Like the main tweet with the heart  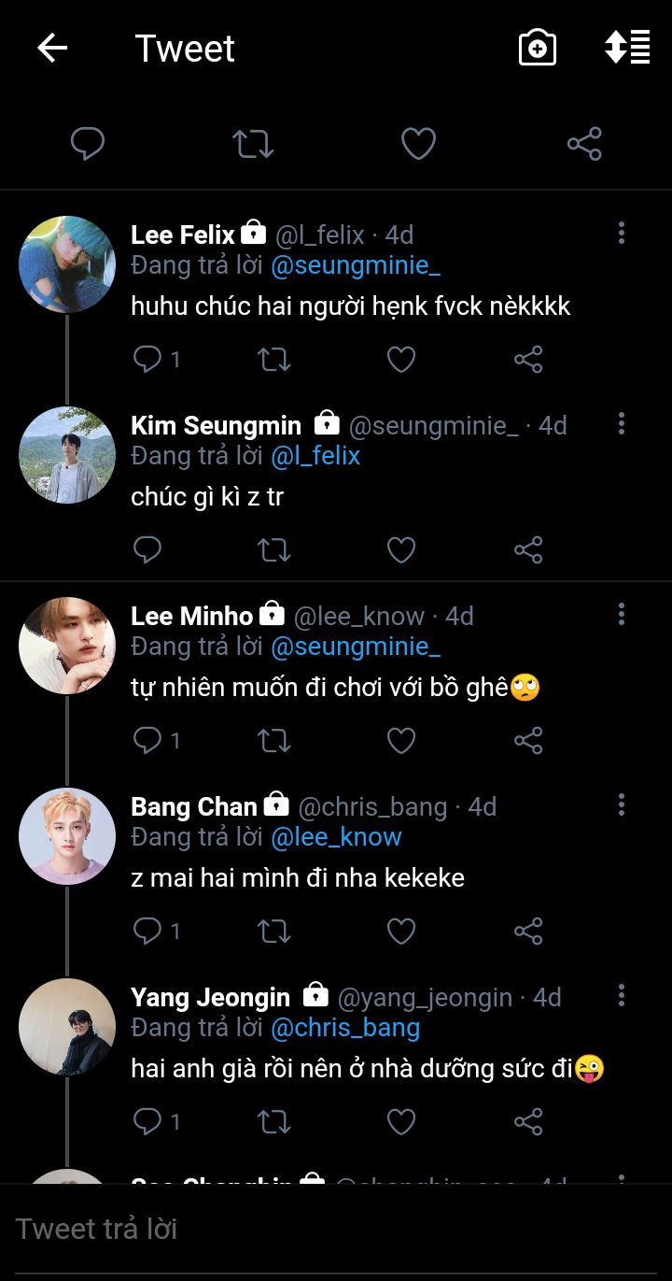click(418, 144)
